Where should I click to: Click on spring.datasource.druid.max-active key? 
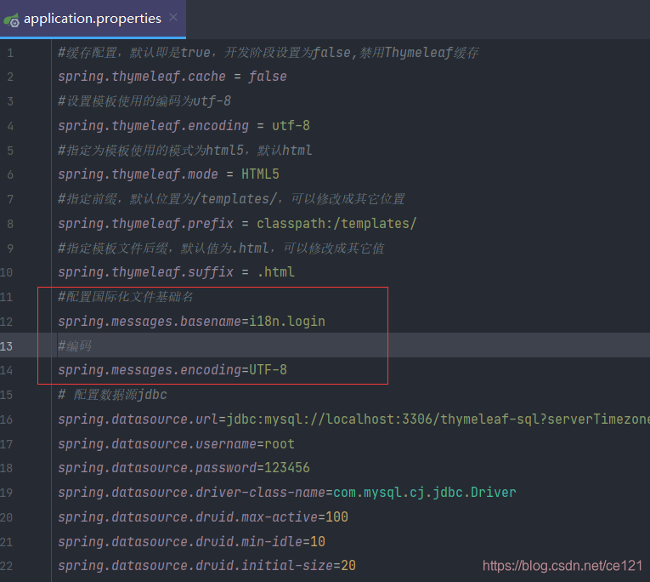[x=188, y=517]
